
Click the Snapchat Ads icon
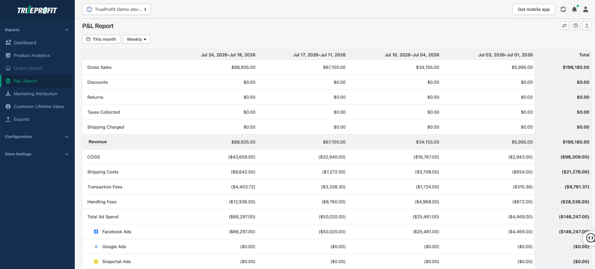tap(96, 262)
